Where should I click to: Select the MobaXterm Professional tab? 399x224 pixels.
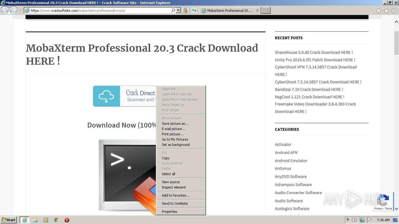(230, 10)
